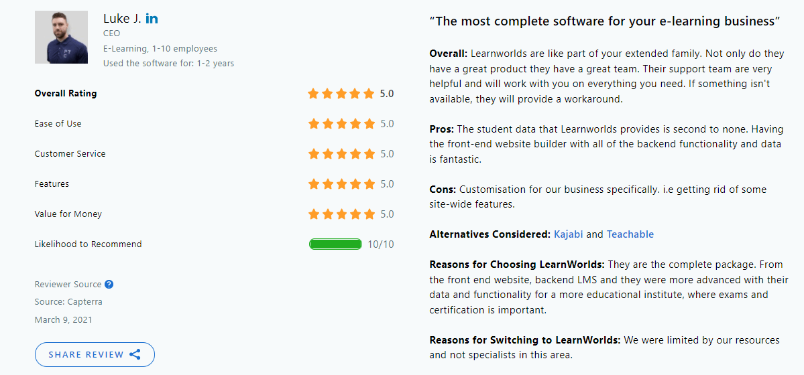Screen dimensions: 804x375
Task: Click the Ease of Use star rating
Action: (x=341, y=124)
